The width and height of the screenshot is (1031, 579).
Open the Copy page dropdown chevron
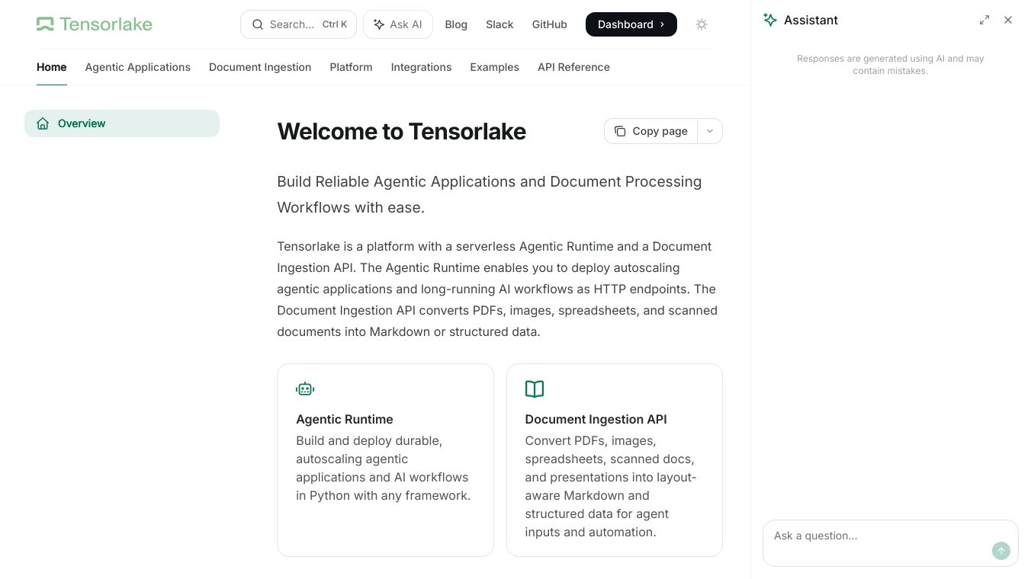(709, 131)
